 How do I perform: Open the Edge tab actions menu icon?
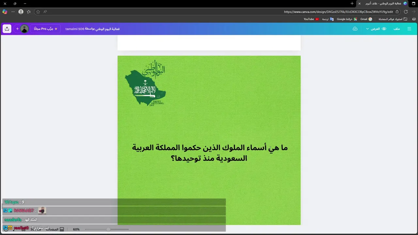(413, 4)
